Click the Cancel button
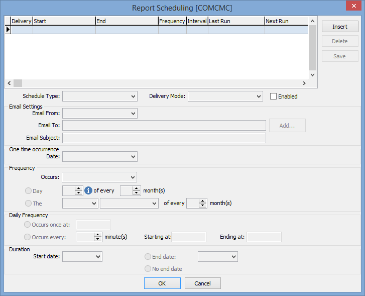The image size is (365, 296). click(203, 283)
